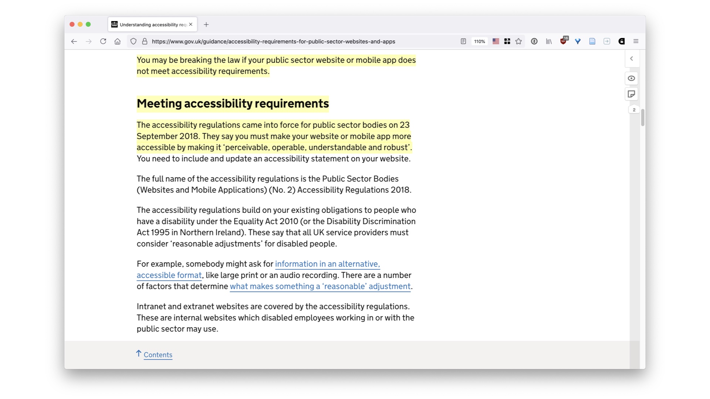Viewport: 710px width, 399px height.
Task: Jump to Contents link at page bottom
Action: pos(158,355)
